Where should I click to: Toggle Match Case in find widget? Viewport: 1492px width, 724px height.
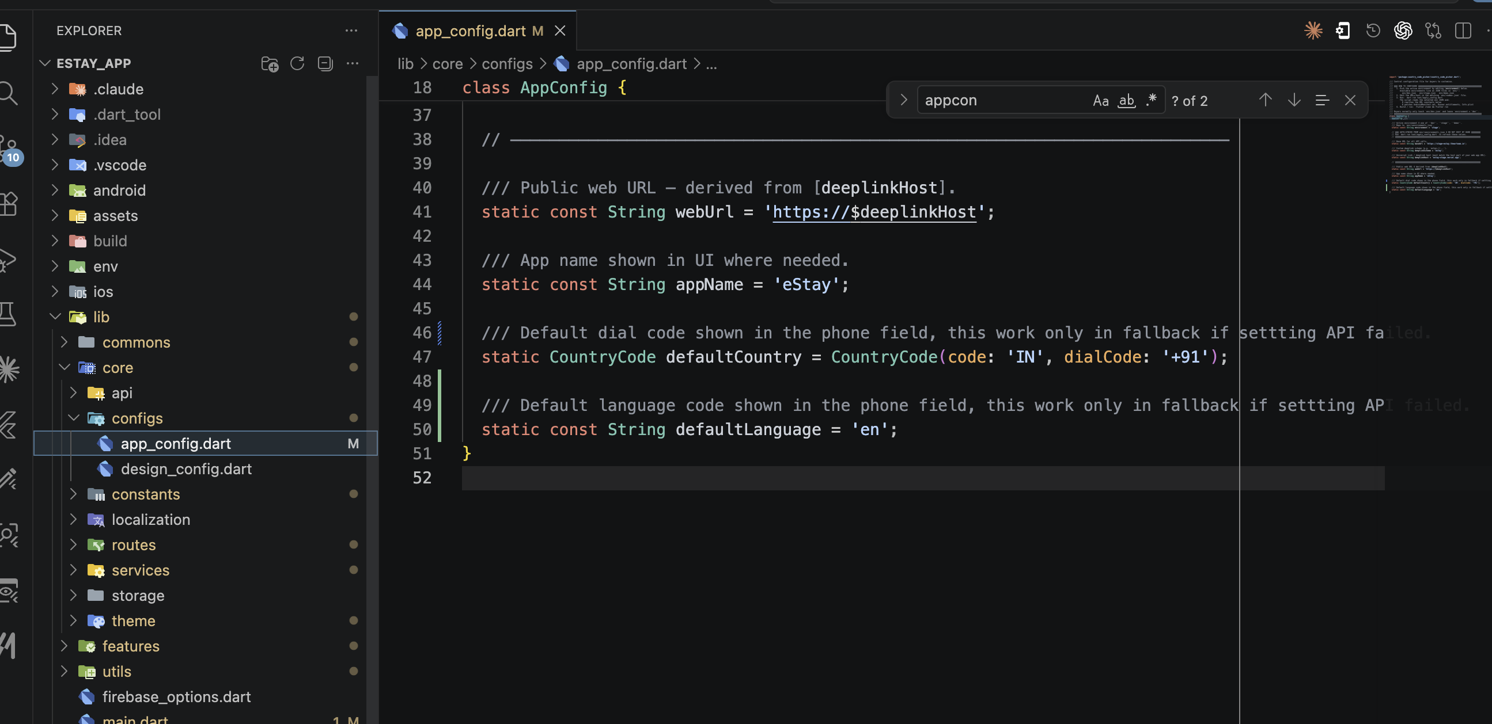point(1100,100)
